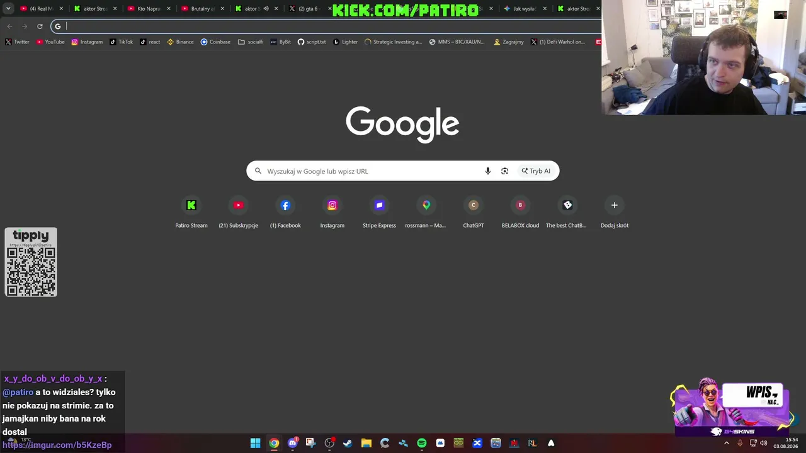Open the clock and date panel

coord(786,443)
